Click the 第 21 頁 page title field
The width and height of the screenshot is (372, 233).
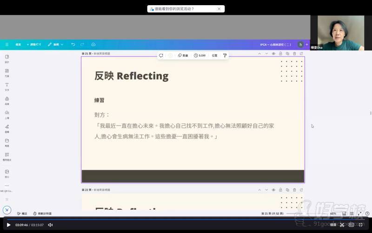(96, 54)
